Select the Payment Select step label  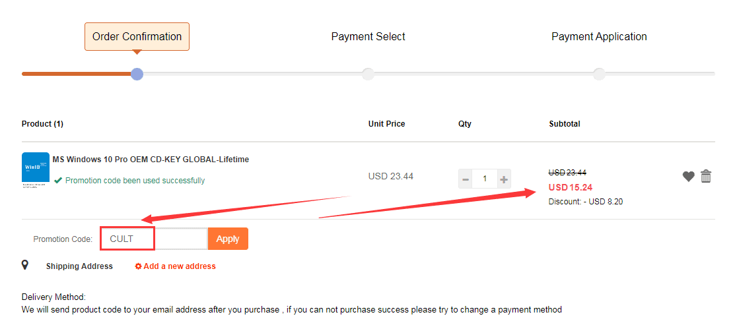(368, 37)
